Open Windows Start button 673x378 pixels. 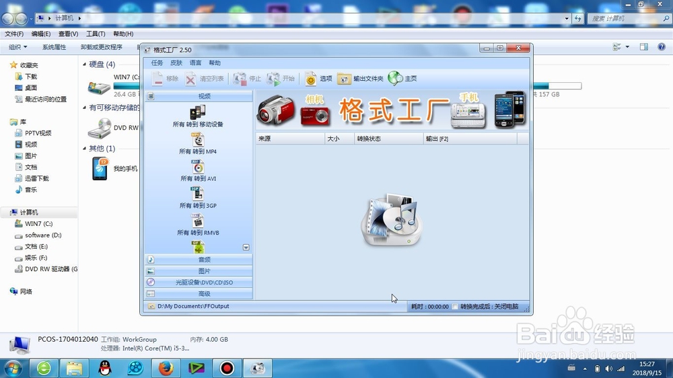click(x=12, y=368)
